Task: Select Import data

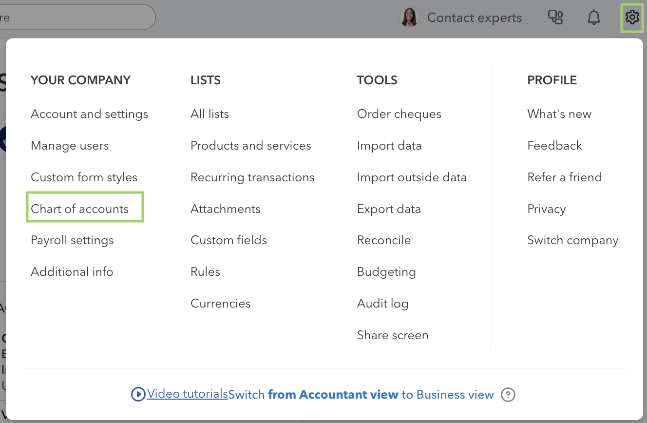Action: click(x=389, y=146)
